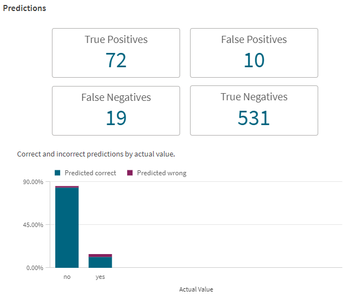This screenshot has height=302, width=353.
Task: Click the Predictions section heading
Action: tap(24, 9)
